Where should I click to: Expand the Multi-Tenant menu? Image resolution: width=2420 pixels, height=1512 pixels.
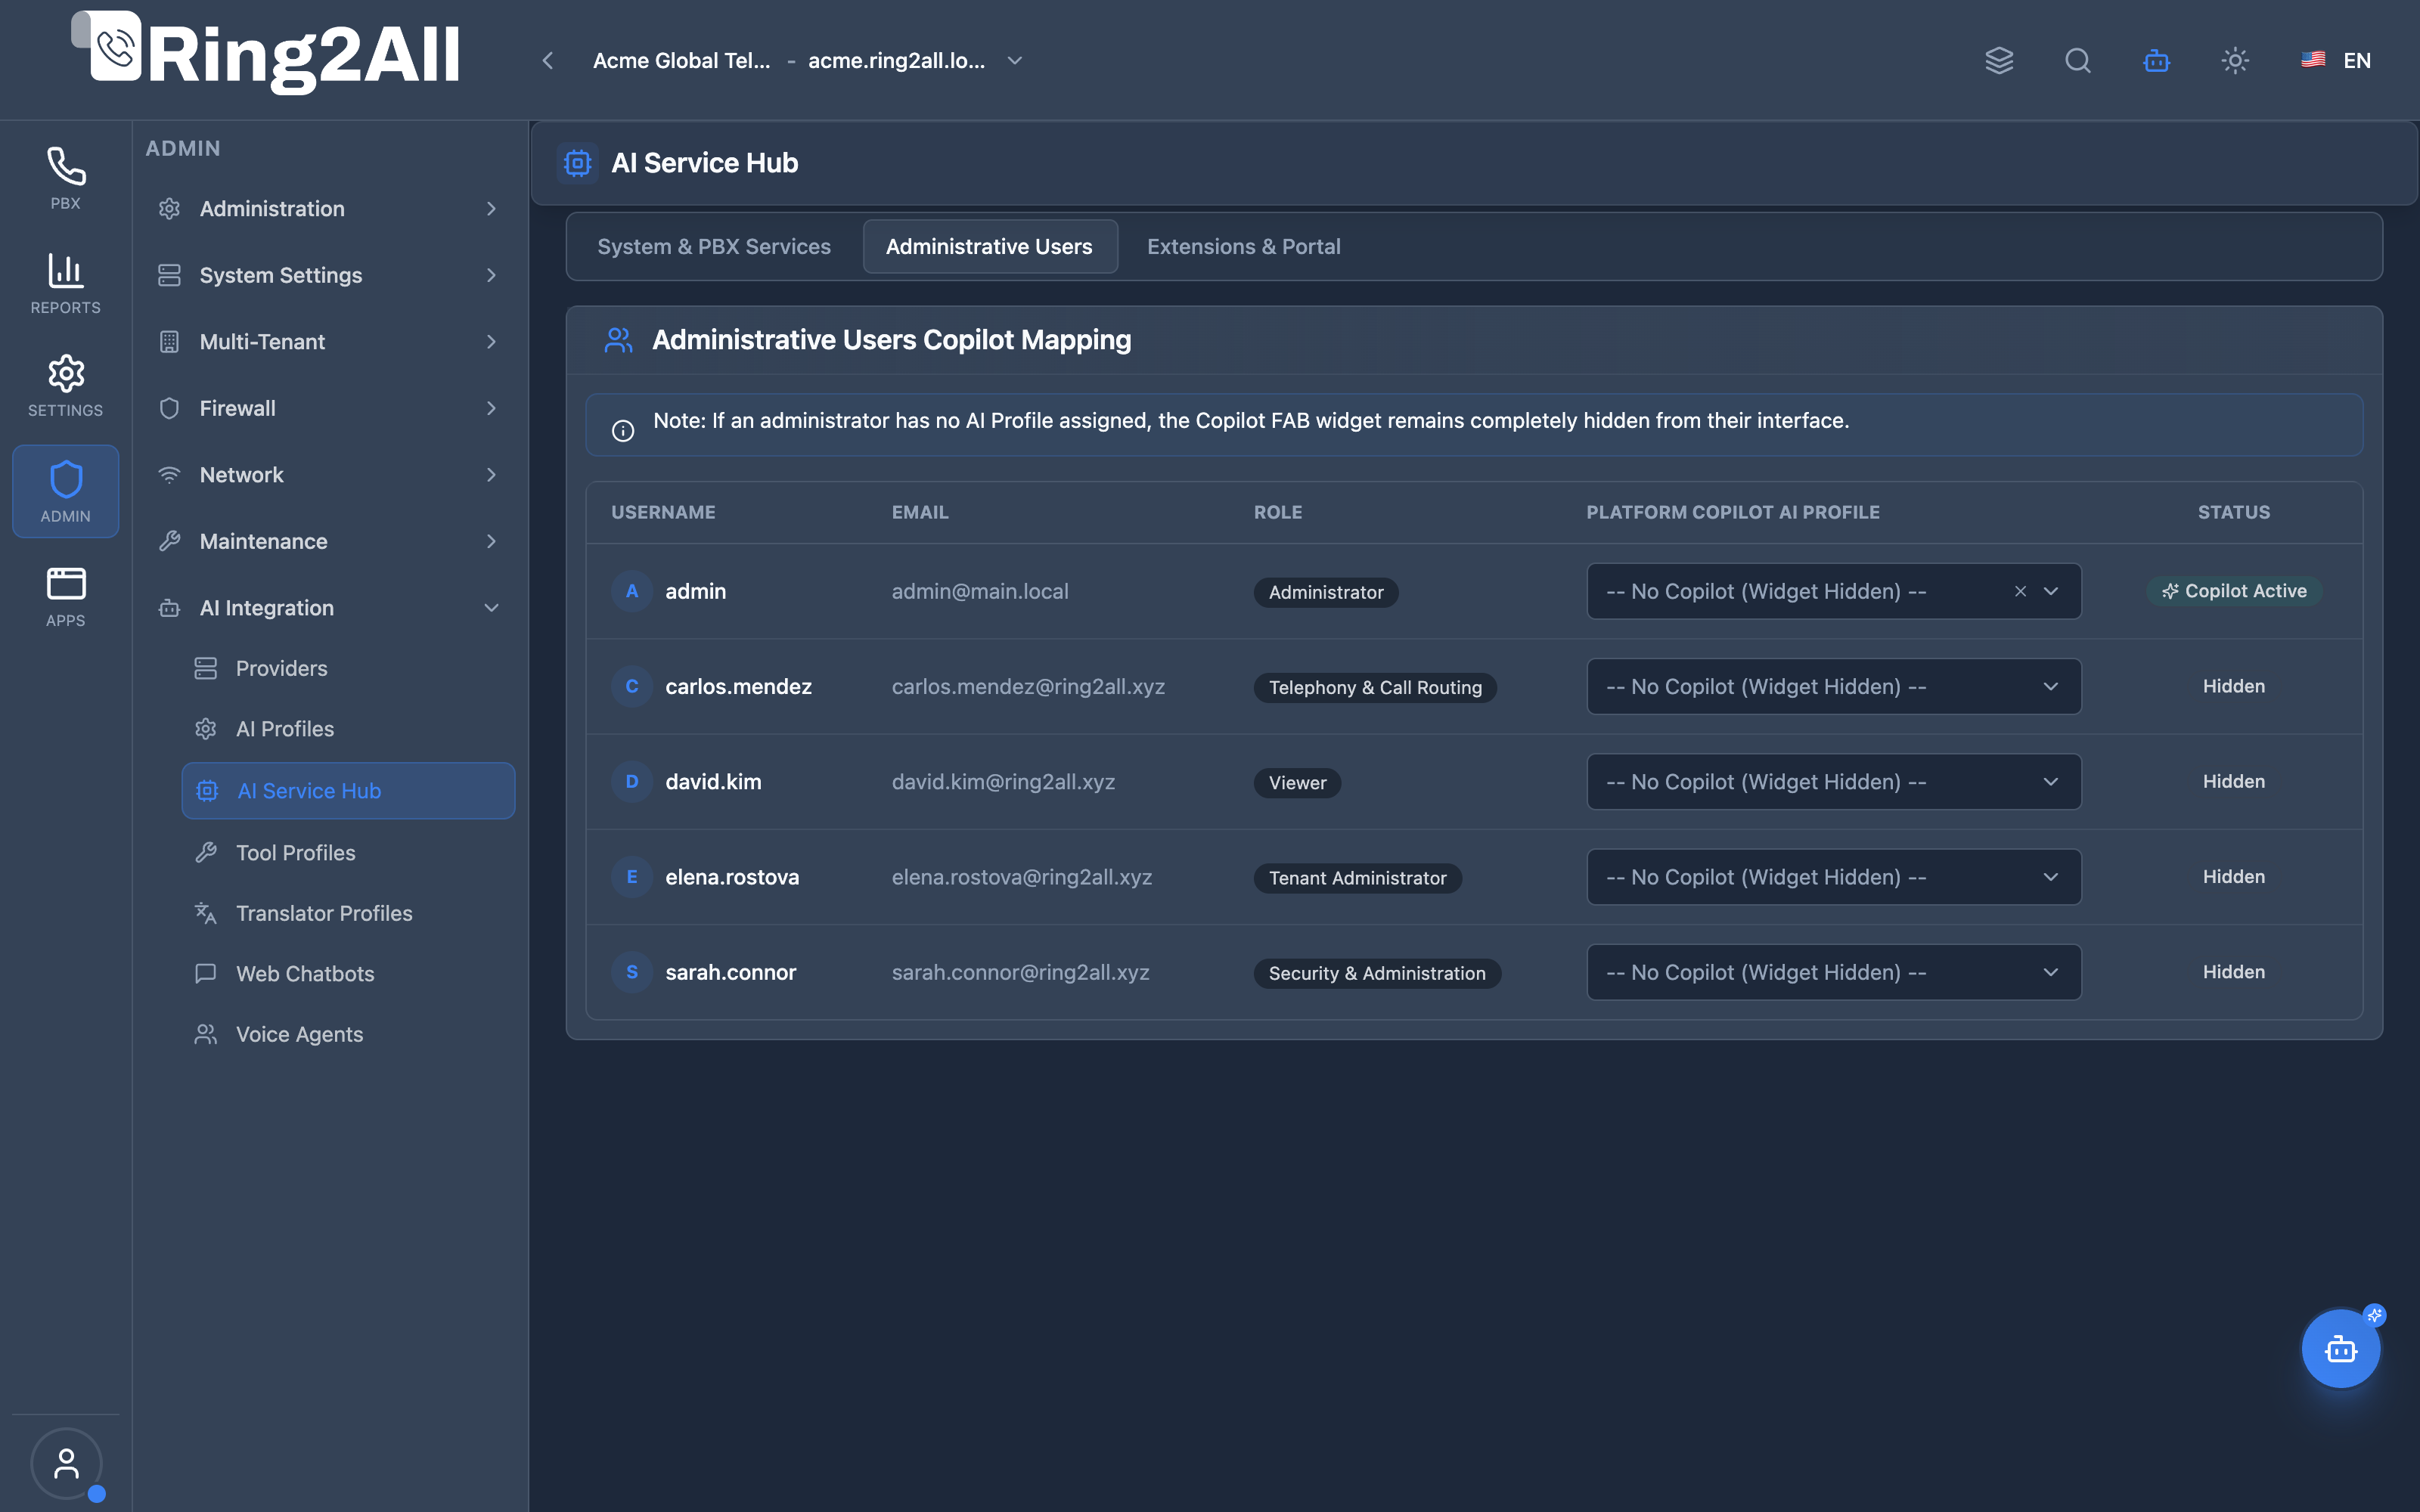(x=328, y=341)
